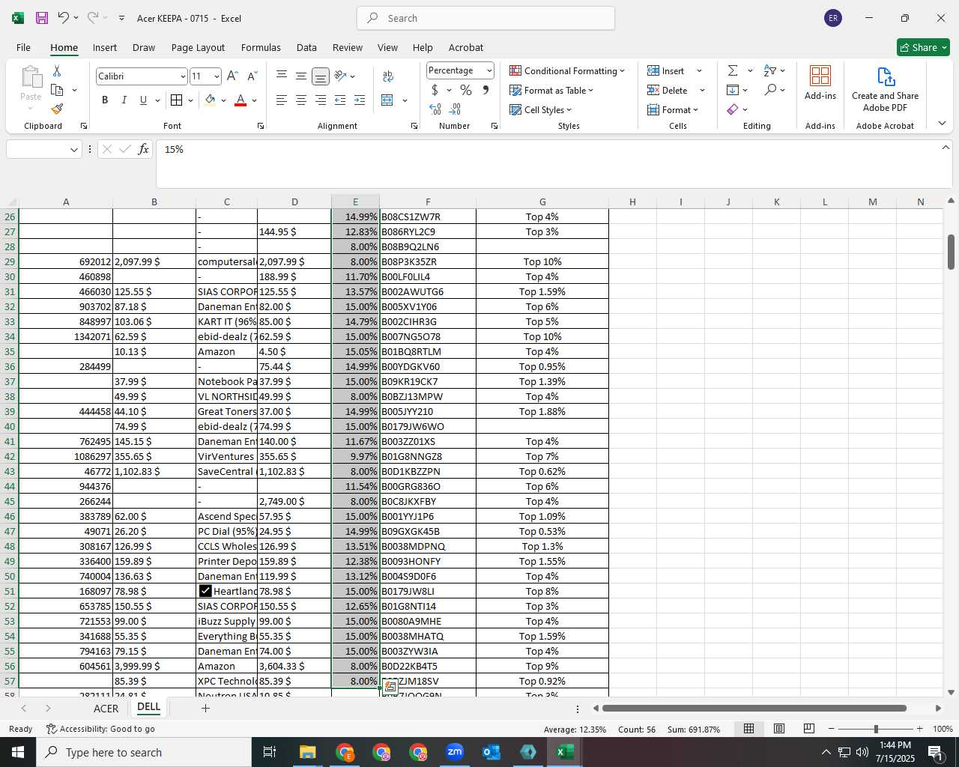The height and width of the screenshot is (767, 959).
Task: Expand the Name Box dropdown arrow
Action: tap(73, 150)
